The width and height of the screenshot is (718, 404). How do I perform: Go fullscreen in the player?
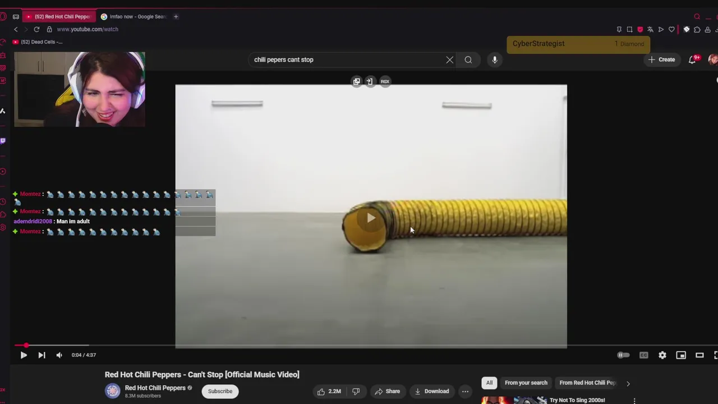click(715, 355)
